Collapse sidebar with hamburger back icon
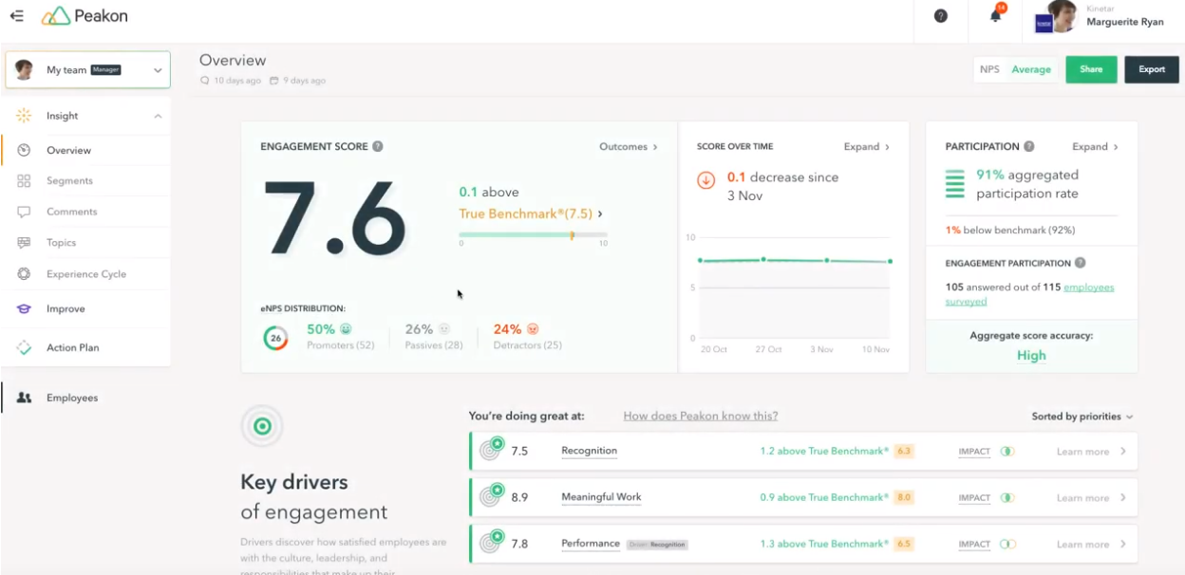The width and height of the screenshot is (1185, 575). coord(16,16)
